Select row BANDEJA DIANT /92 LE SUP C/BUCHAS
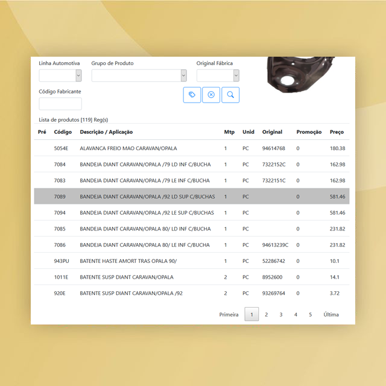Image resolution: width=386 pixels, height=386 pixels. (x=192, y=212)
